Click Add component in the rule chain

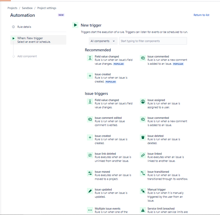click(x=27, y=56)
